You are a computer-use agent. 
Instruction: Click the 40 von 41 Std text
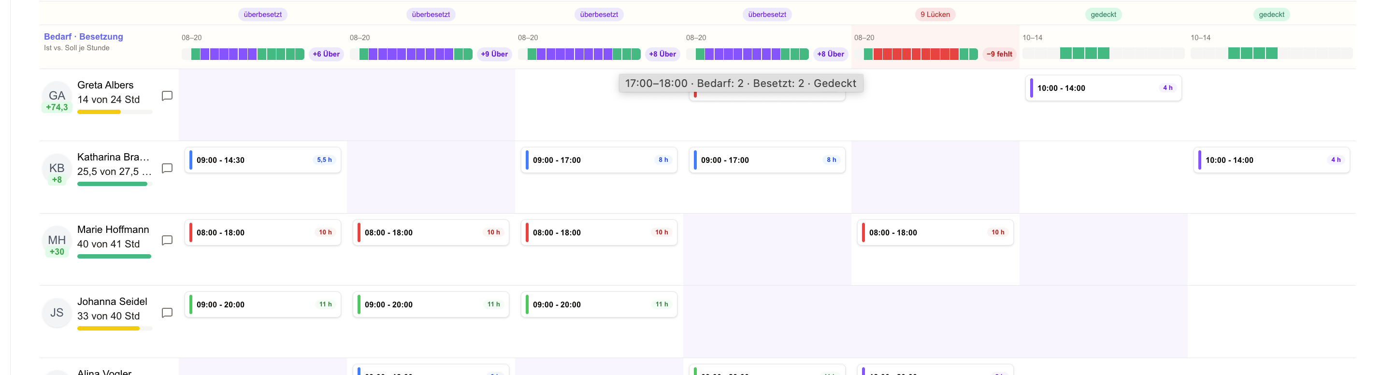[108, 244]
